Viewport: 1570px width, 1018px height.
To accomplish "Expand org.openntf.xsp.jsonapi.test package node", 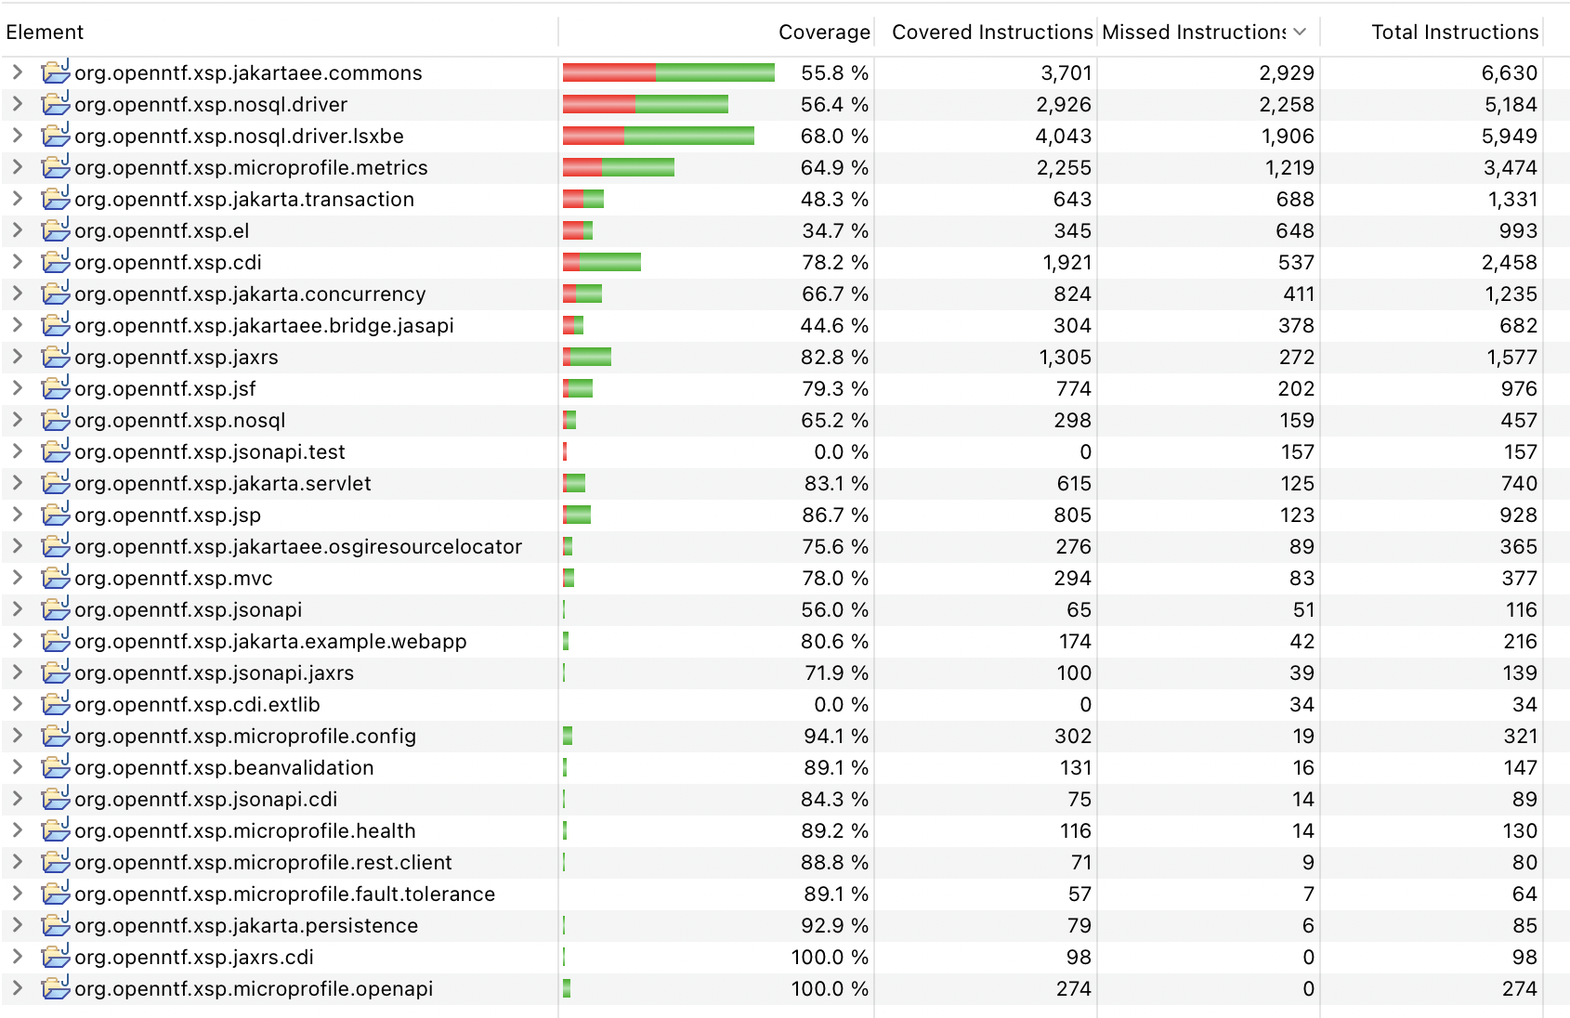I will coord(17,451).
